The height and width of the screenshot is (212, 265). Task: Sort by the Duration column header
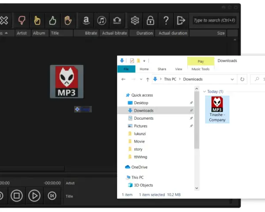[x=142, y=33]
